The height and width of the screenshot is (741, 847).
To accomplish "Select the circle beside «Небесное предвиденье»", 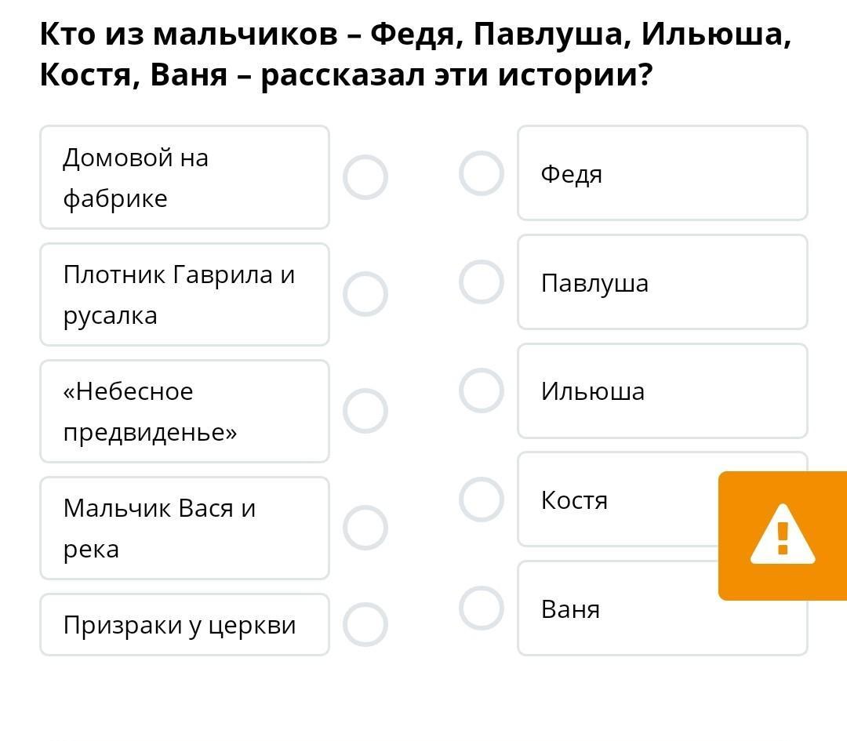I will pos(365,411).
